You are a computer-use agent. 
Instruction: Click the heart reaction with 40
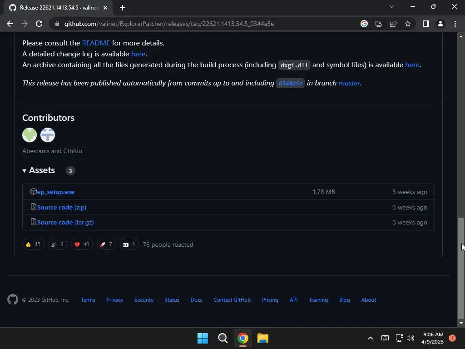pyautogui.click(x=82, y=244)
